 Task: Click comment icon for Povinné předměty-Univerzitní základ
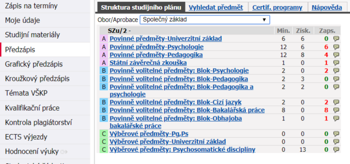point(336,39)
